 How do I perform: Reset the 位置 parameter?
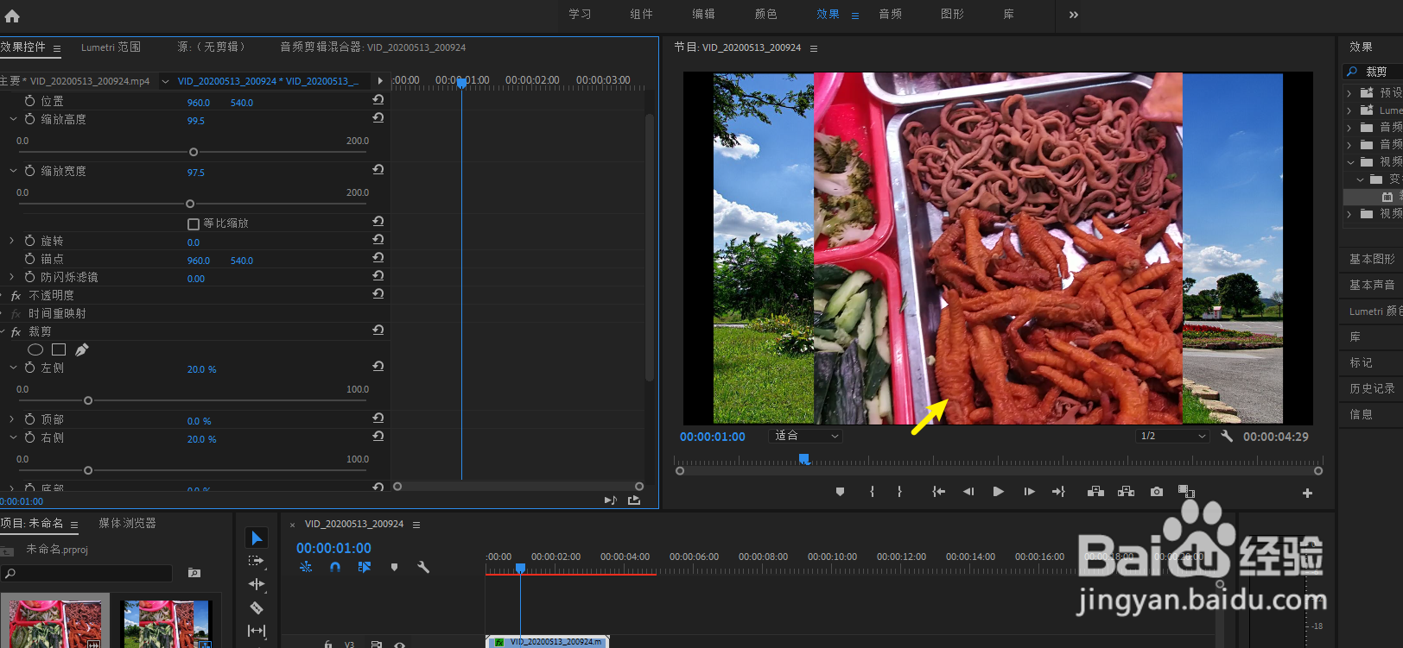[378, 99]
